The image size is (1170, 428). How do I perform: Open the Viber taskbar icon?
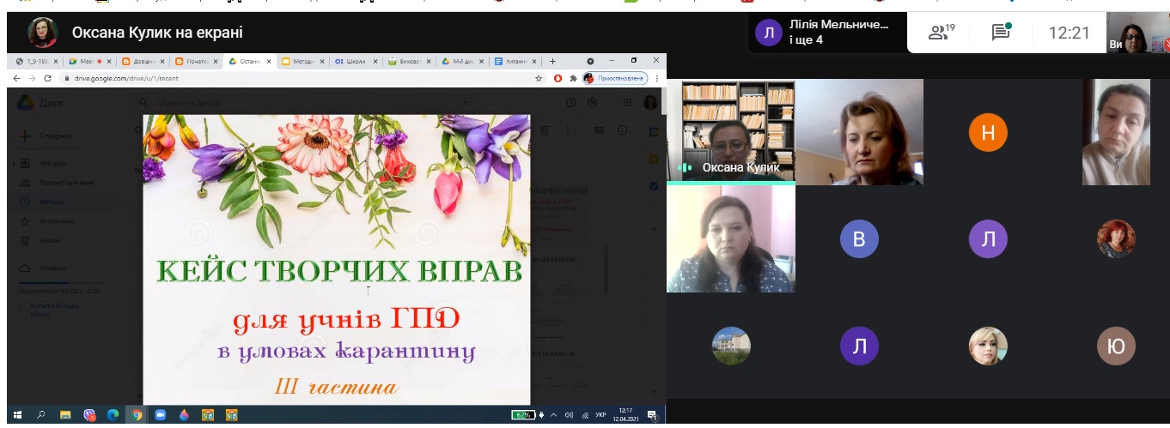point(89,415)
